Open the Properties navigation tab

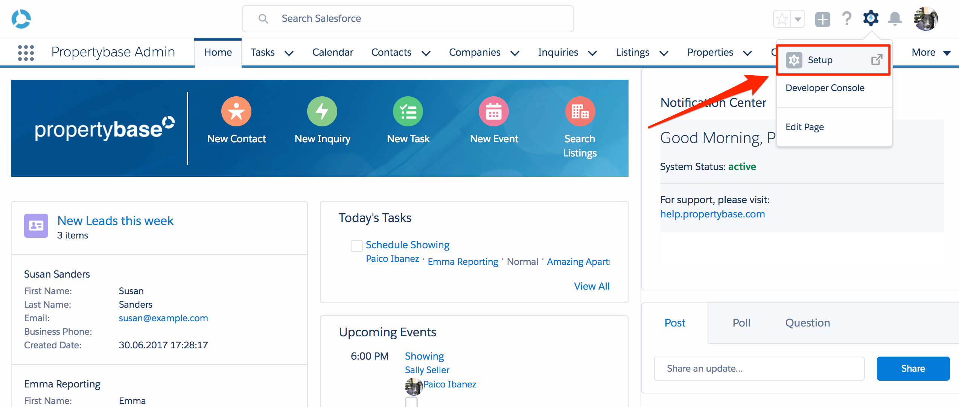tap(710, 52)
